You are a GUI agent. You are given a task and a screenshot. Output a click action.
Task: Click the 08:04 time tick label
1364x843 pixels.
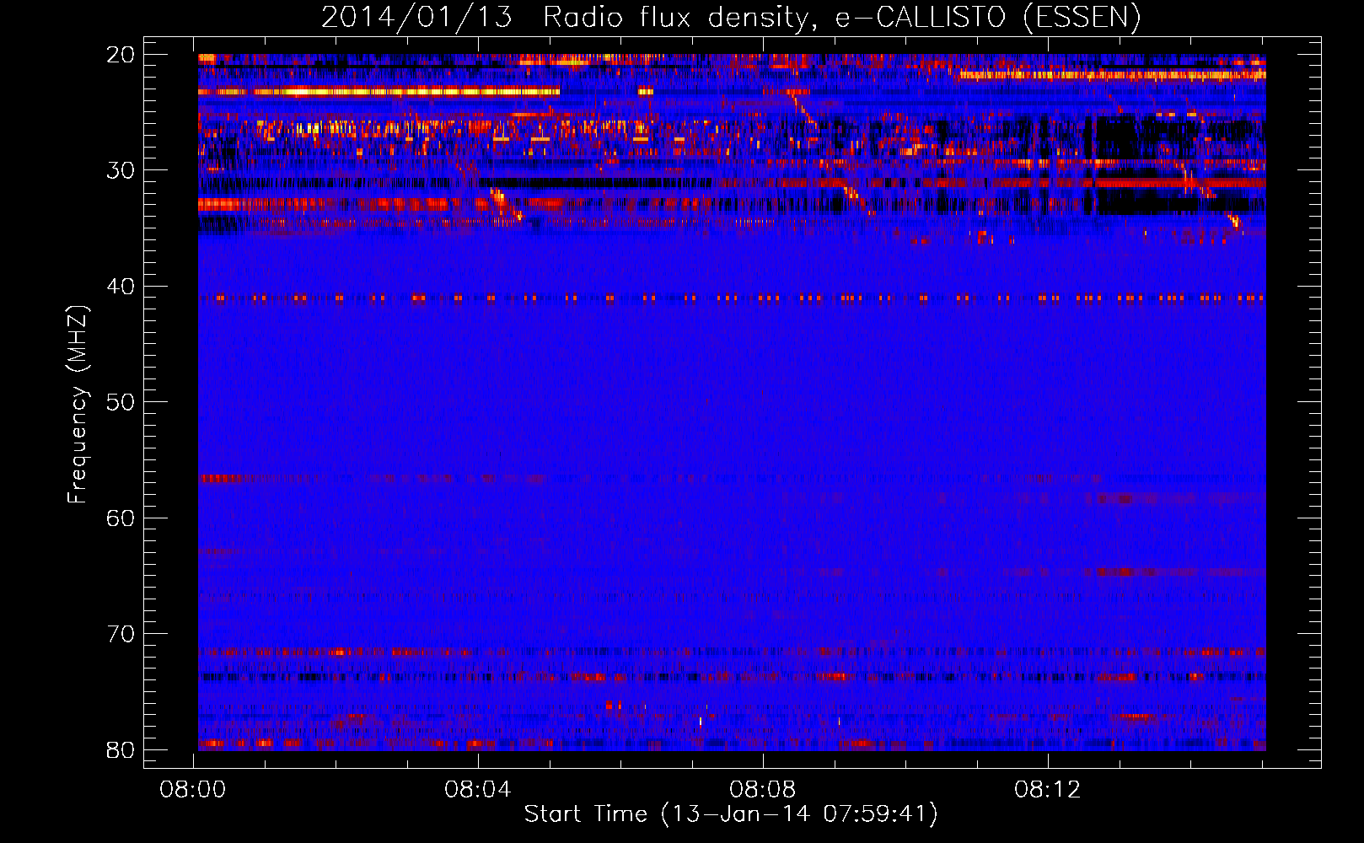(x=478, y=790)
